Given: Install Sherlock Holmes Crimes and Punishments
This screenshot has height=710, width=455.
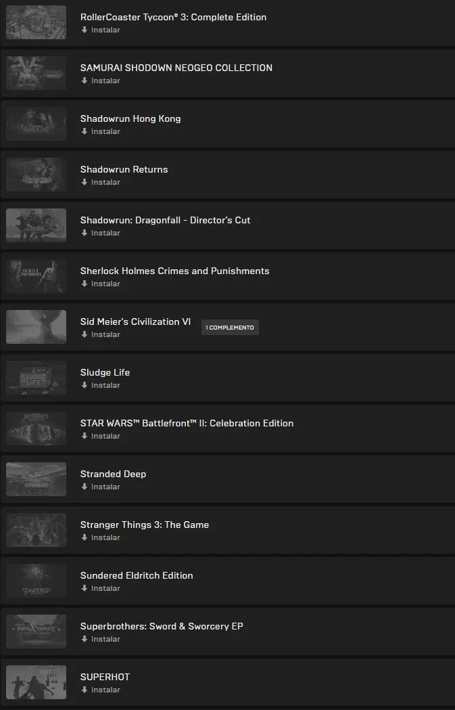Looking at the screenshot, I should [x=101, y=284].
